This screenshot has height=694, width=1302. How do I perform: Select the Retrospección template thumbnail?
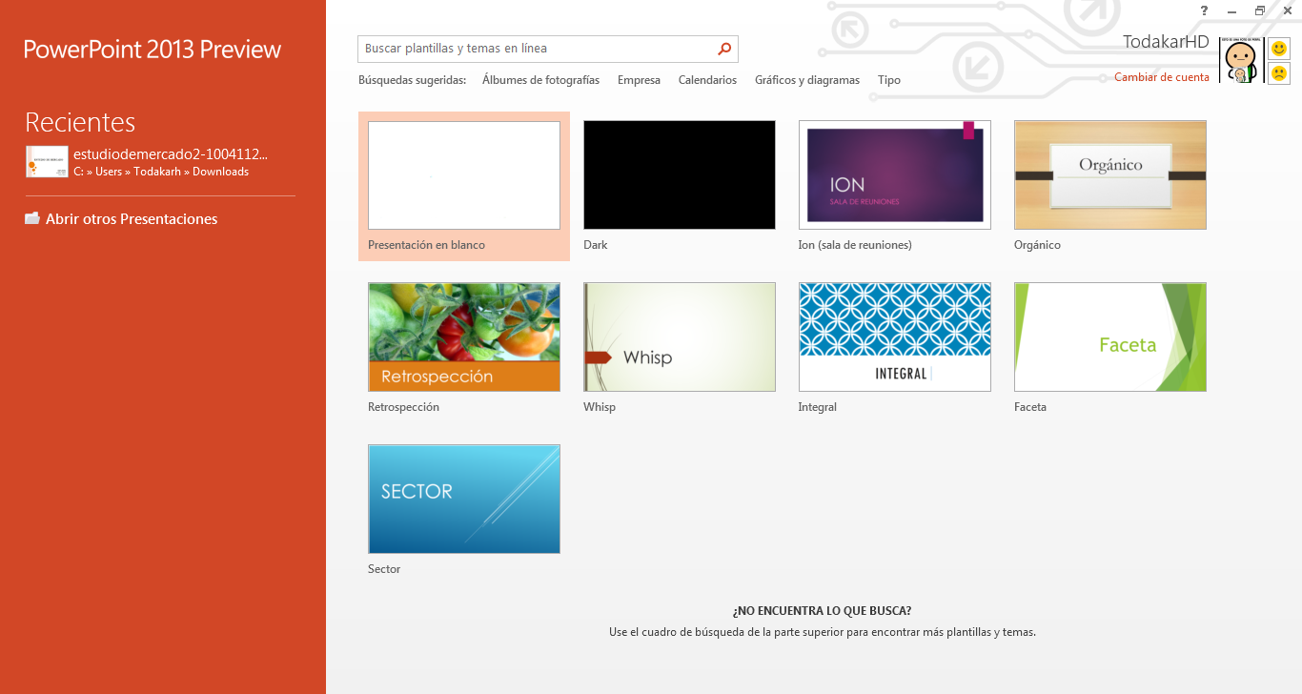464,337
